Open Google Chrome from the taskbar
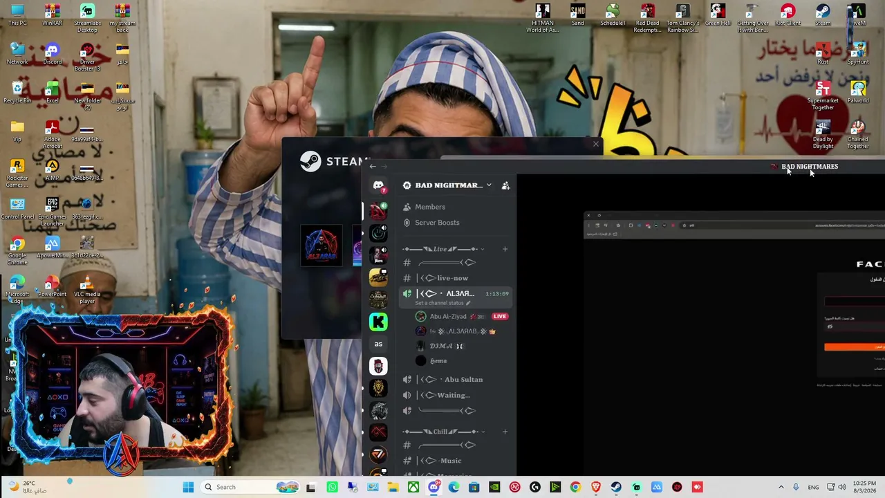 575,487
